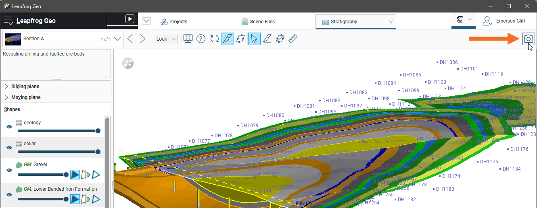Click the arrow select pointer tool
This screenshot has height=208, width=537.
tap(254, 39)
